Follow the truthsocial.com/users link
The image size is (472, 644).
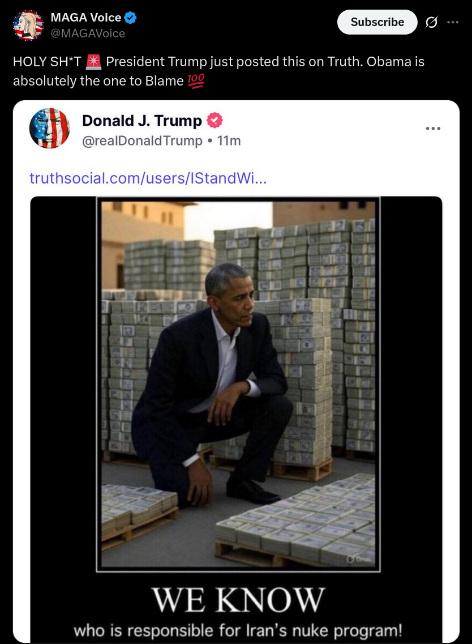[x=148, y=178]
